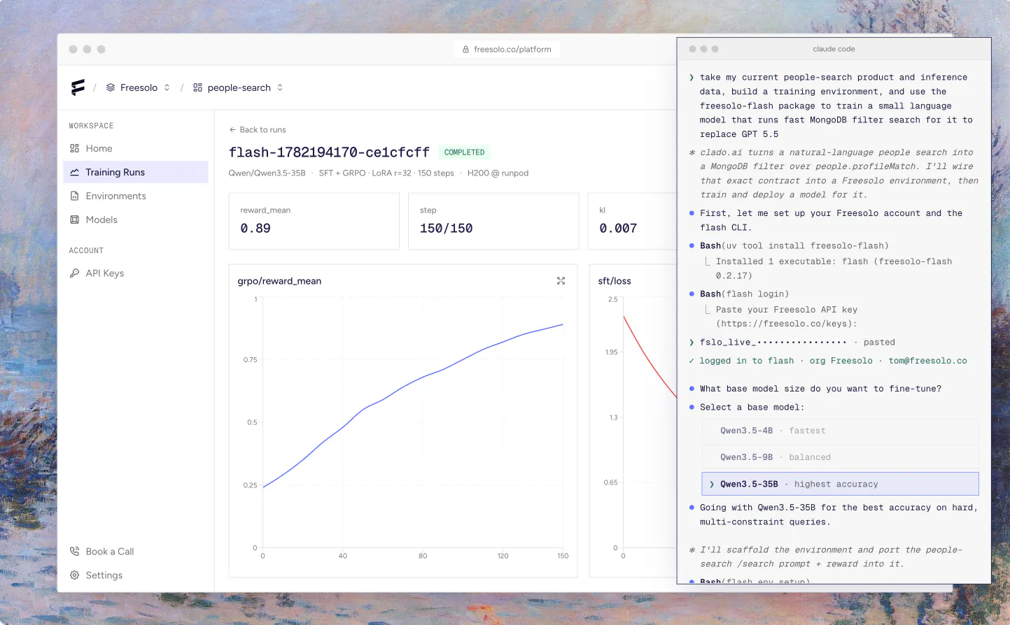Click the logged in to flash confirmation line

coord(828,361)
